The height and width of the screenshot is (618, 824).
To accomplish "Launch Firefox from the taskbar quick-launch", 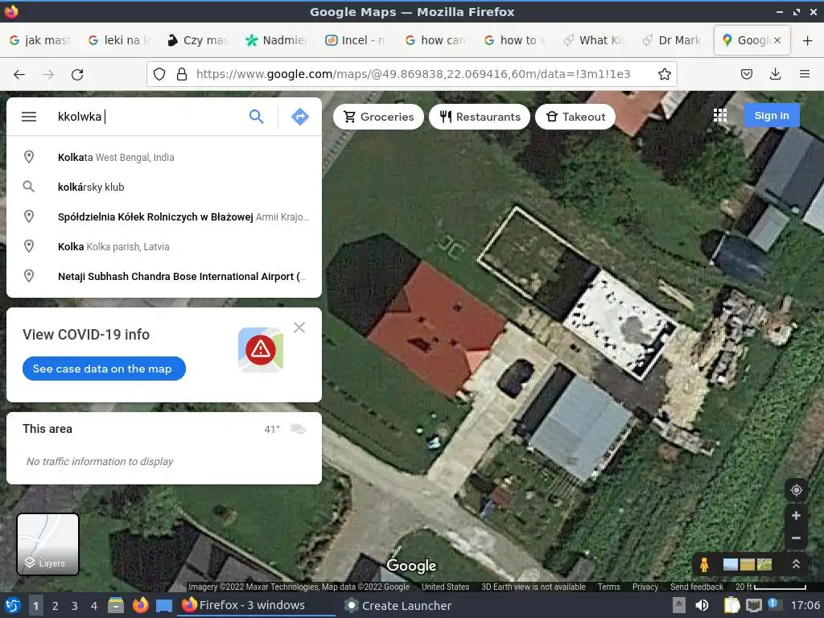I will [140, 605].
